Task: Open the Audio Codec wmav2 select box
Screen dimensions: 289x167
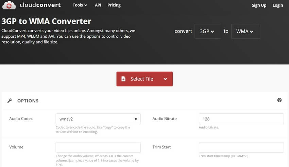Action: pyautogui.click(x=98, y=119)
